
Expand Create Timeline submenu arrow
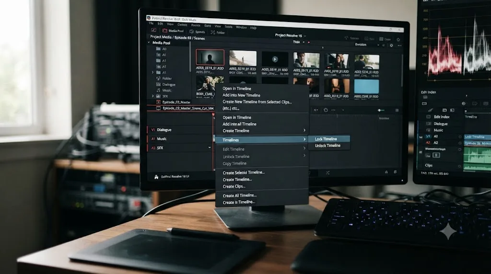tap(304, 130)
